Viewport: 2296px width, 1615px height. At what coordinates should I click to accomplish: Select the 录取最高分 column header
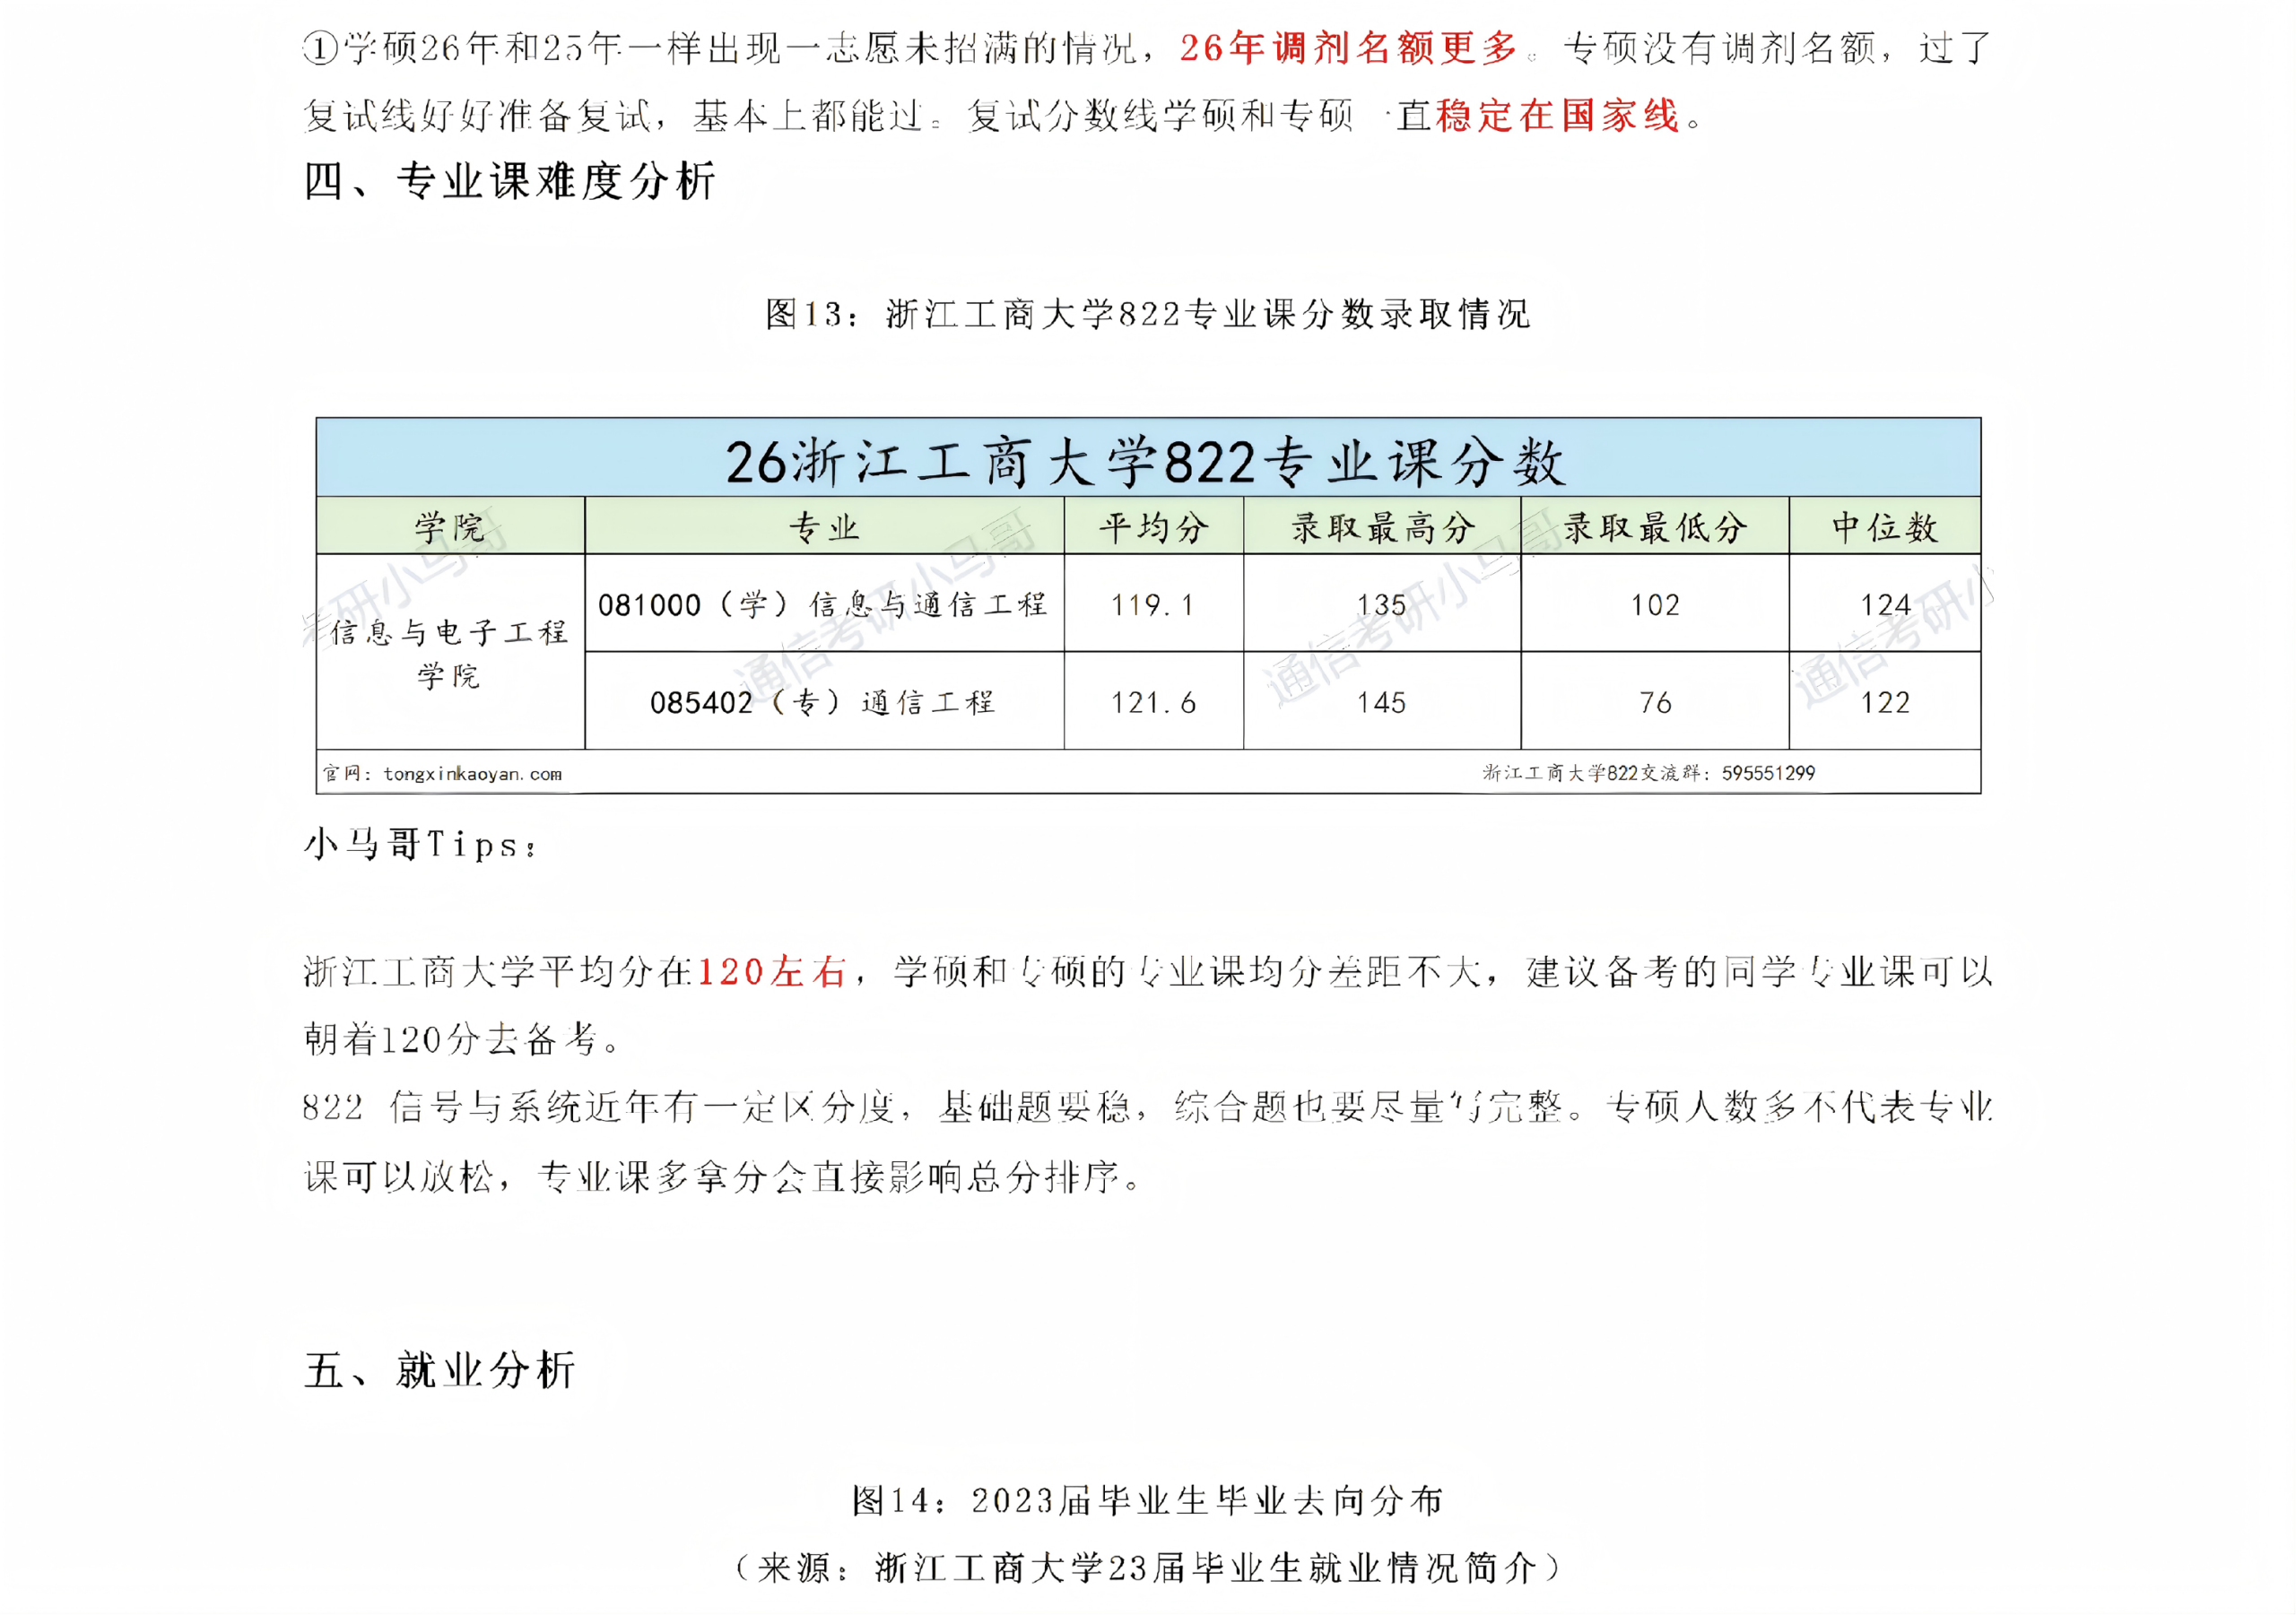click(x=1382, y=526)
